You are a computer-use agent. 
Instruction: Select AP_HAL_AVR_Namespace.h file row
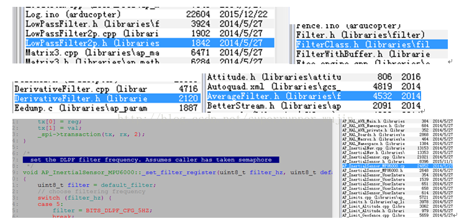398,126
